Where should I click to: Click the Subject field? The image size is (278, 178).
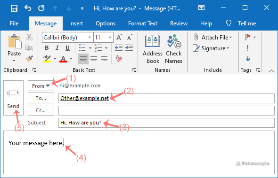pyautogui.click(x=166, y=123)
